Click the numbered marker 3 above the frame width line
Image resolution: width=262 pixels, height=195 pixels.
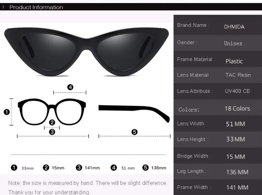52,132
